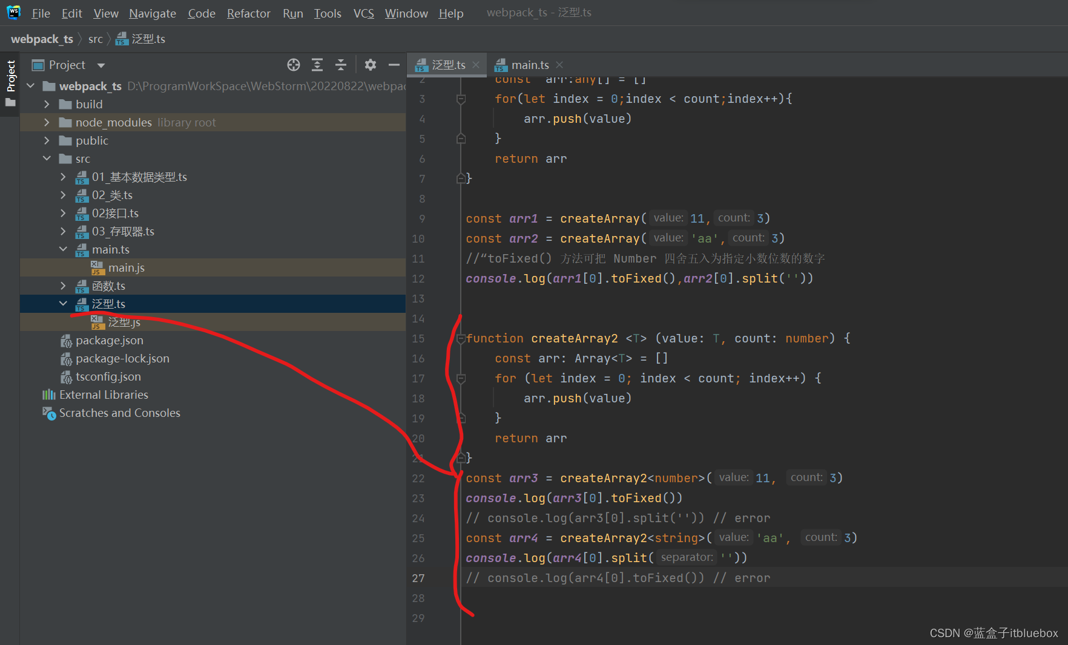Fold createArray2 function at line 15
The width and height of the screenshot is (1068, 645).
click(461, 338)
